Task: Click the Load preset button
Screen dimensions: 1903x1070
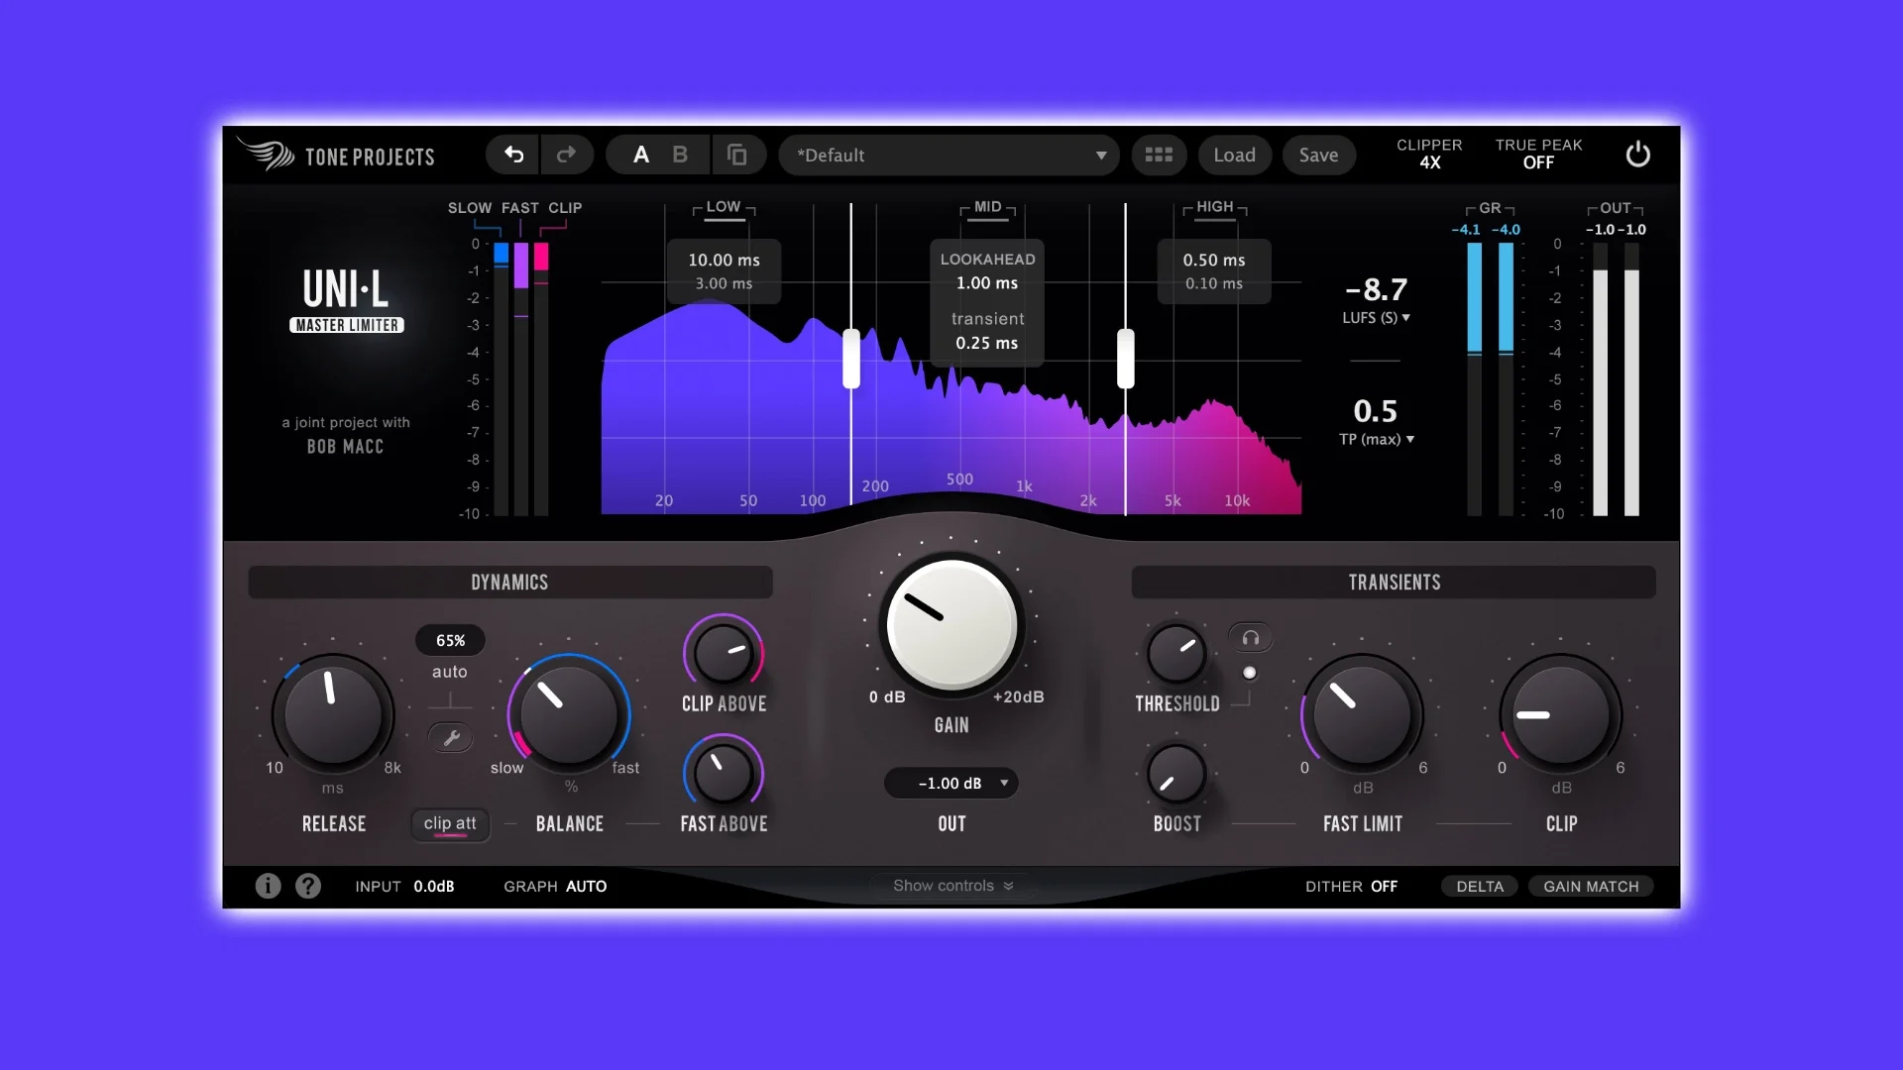Action: point(1234,156)
